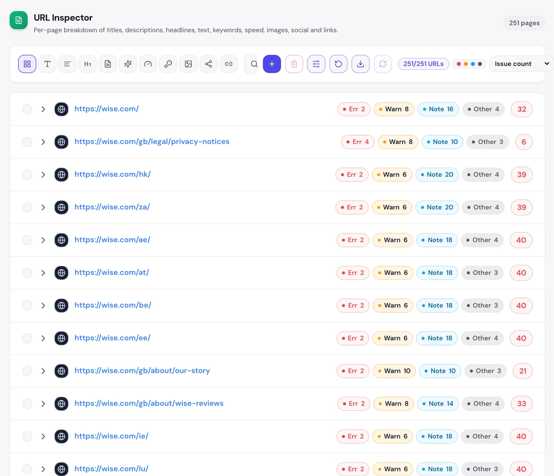Select the checkbox for privacy-notices row
The width and height of the screenshot is (554, 476).
point(27,142)
